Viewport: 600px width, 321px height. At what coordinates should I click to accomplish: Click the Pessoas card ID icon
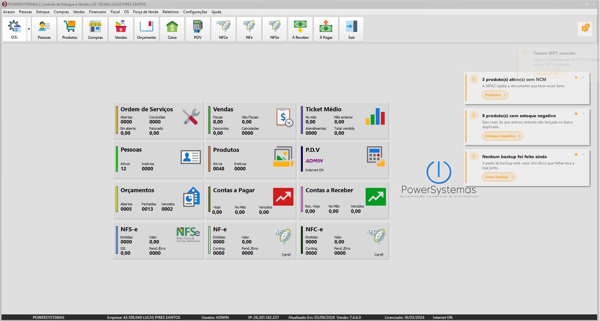[x=190, y=157]
